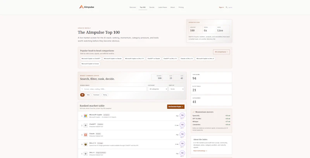
Task: Open the Sort by Score dropdown
Action: 176,89
